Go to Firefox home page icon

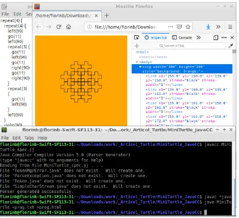pos(69,27)
